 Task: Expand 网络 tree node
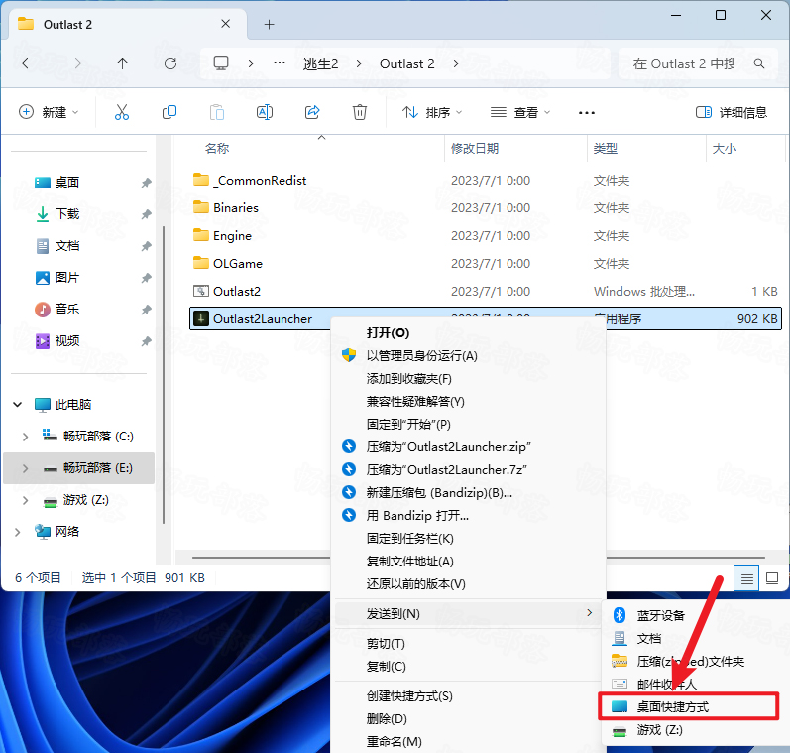click(x=17, y=532)
